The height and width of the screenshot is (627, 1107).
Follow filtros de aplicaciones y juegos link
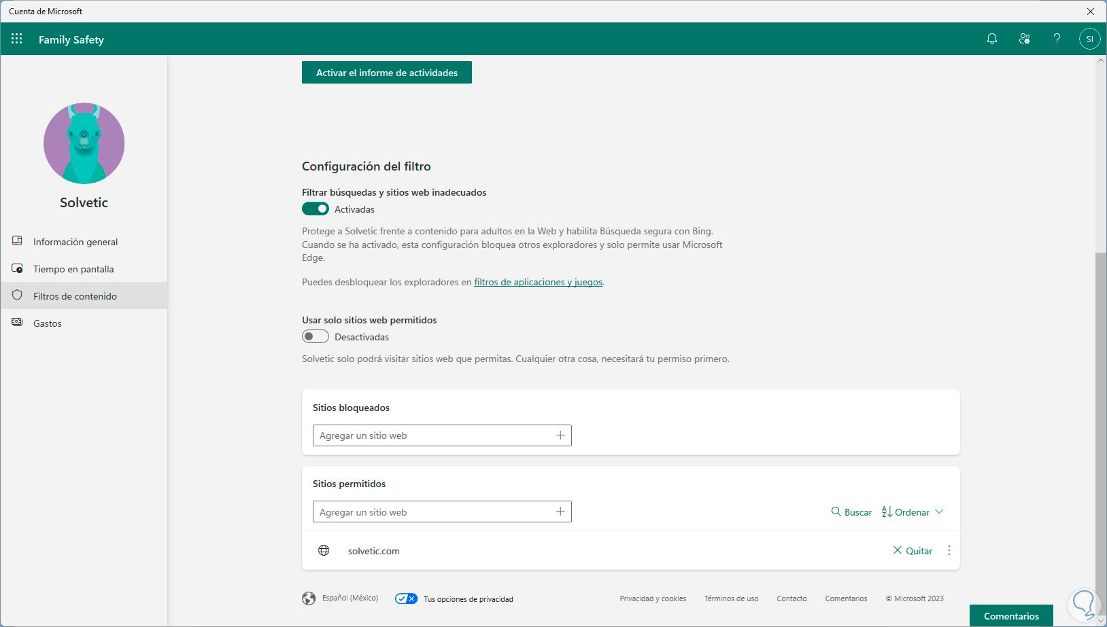point(538,282)
